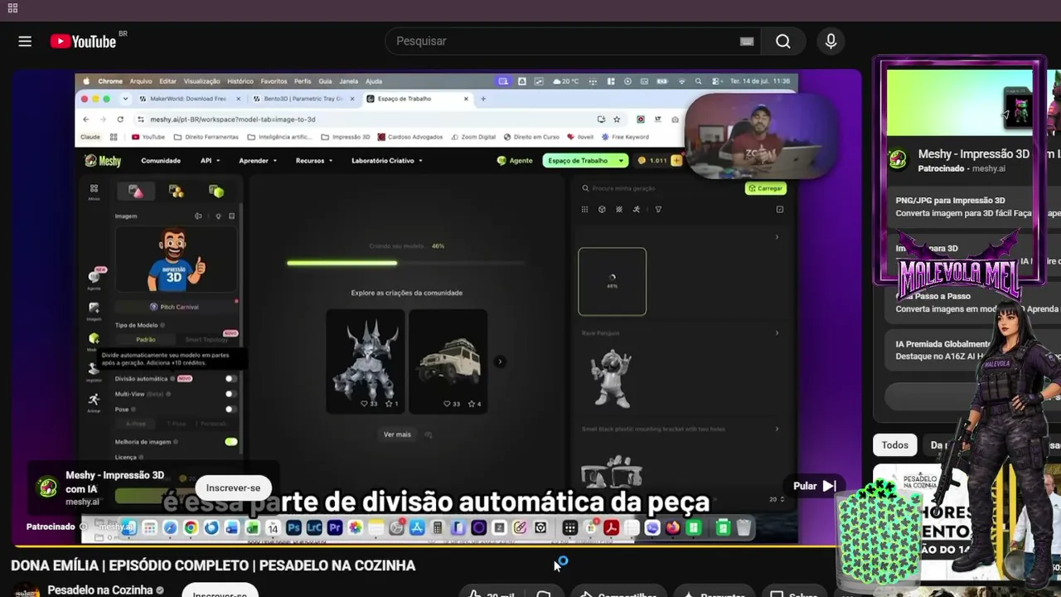Screen dimensions: 1061x597
Task: Open the PNG/JPG para Impressão 3D ad link
Action: 951,201
